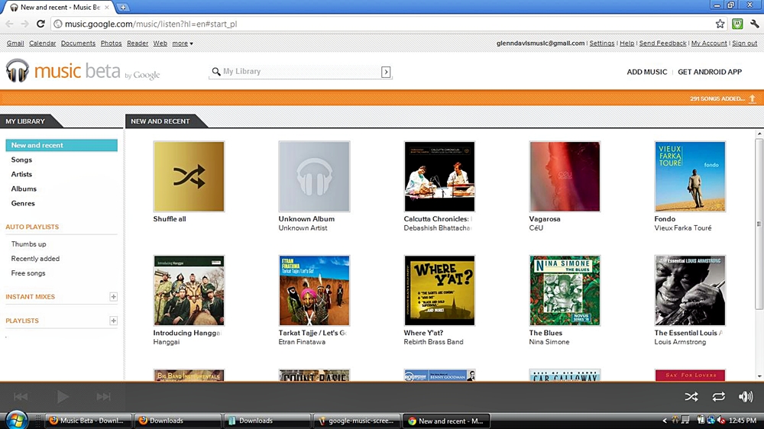Screen dimensions: 764x429
Task: Click the GET ANDROID APP link
Action: click(x=710, y=72)
